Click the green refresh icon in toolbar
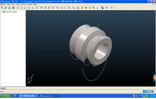 point(78,8)
